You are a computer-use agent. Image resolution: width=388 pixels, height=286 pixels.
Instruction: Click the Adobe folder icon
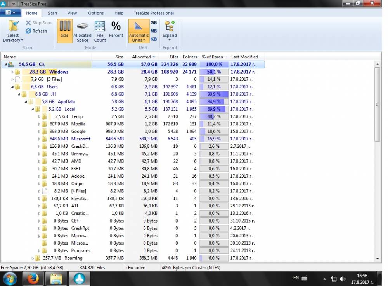[44, 176]
